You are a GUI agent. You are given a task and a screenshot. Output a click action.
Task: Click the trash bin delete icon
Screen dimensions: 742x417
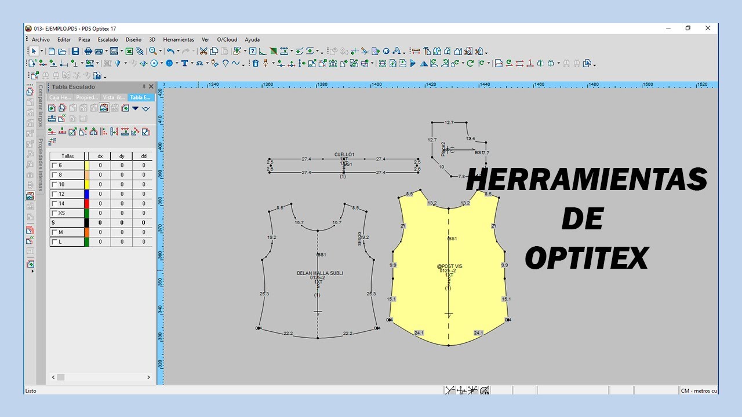pos(255,63)
